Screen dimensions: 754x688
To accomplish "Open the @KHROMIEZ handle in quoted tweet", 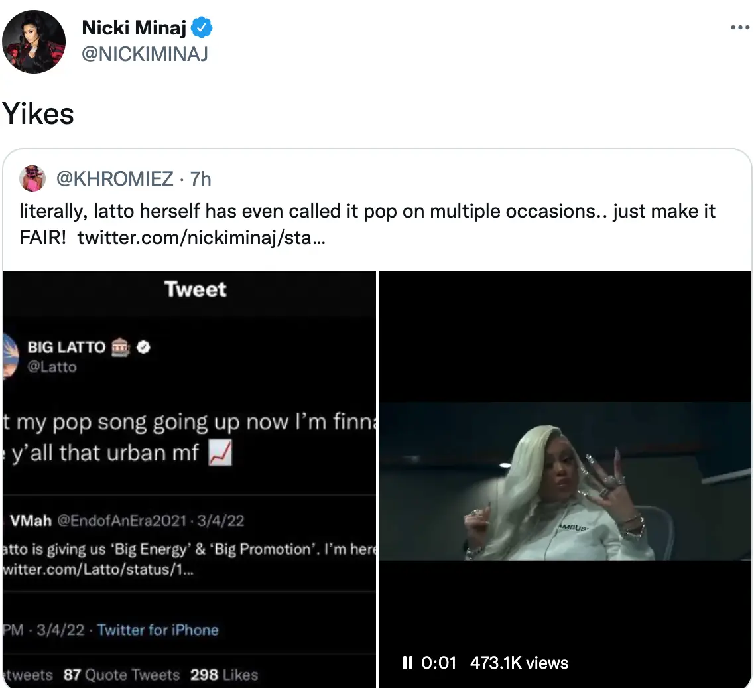I will click(x=115, y=178).
